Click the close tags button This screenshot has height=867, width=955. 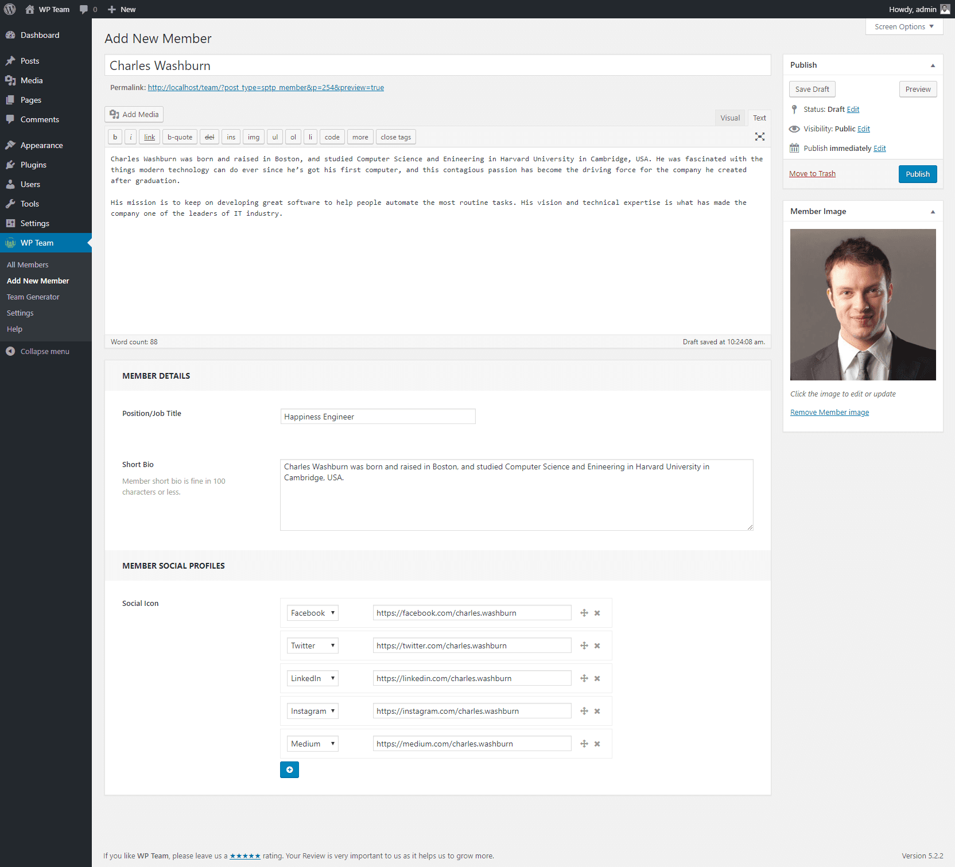coord(395,137)
